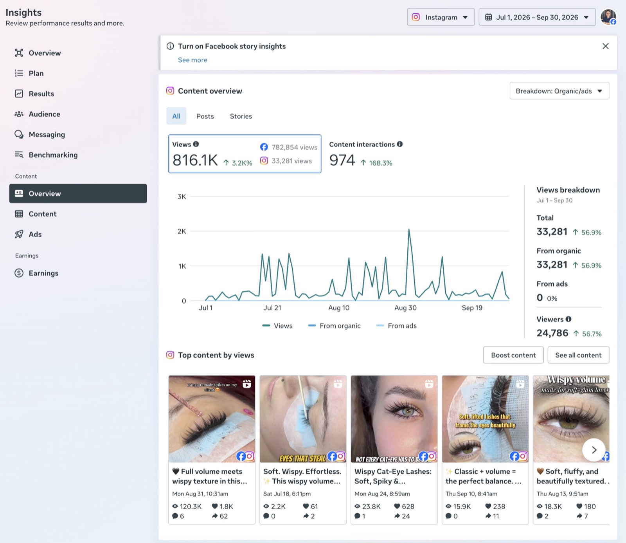Screen dimensions: 626x543
Task: Click the share icon showing 62
Action: [x=215, y=516]
